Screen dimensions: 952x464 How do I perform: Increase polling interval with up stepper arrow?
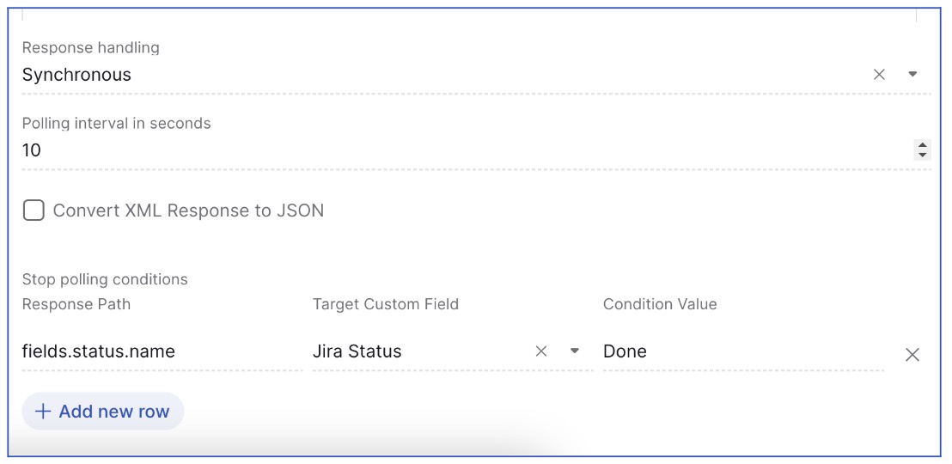(923, 145)
